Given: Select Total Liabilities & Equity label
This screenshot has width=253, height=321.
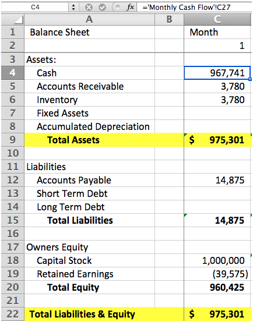Looking at the screenshot, I should [89, 314].
